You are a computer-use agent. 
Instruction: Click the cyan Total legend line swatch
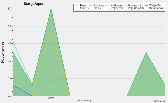77,5
